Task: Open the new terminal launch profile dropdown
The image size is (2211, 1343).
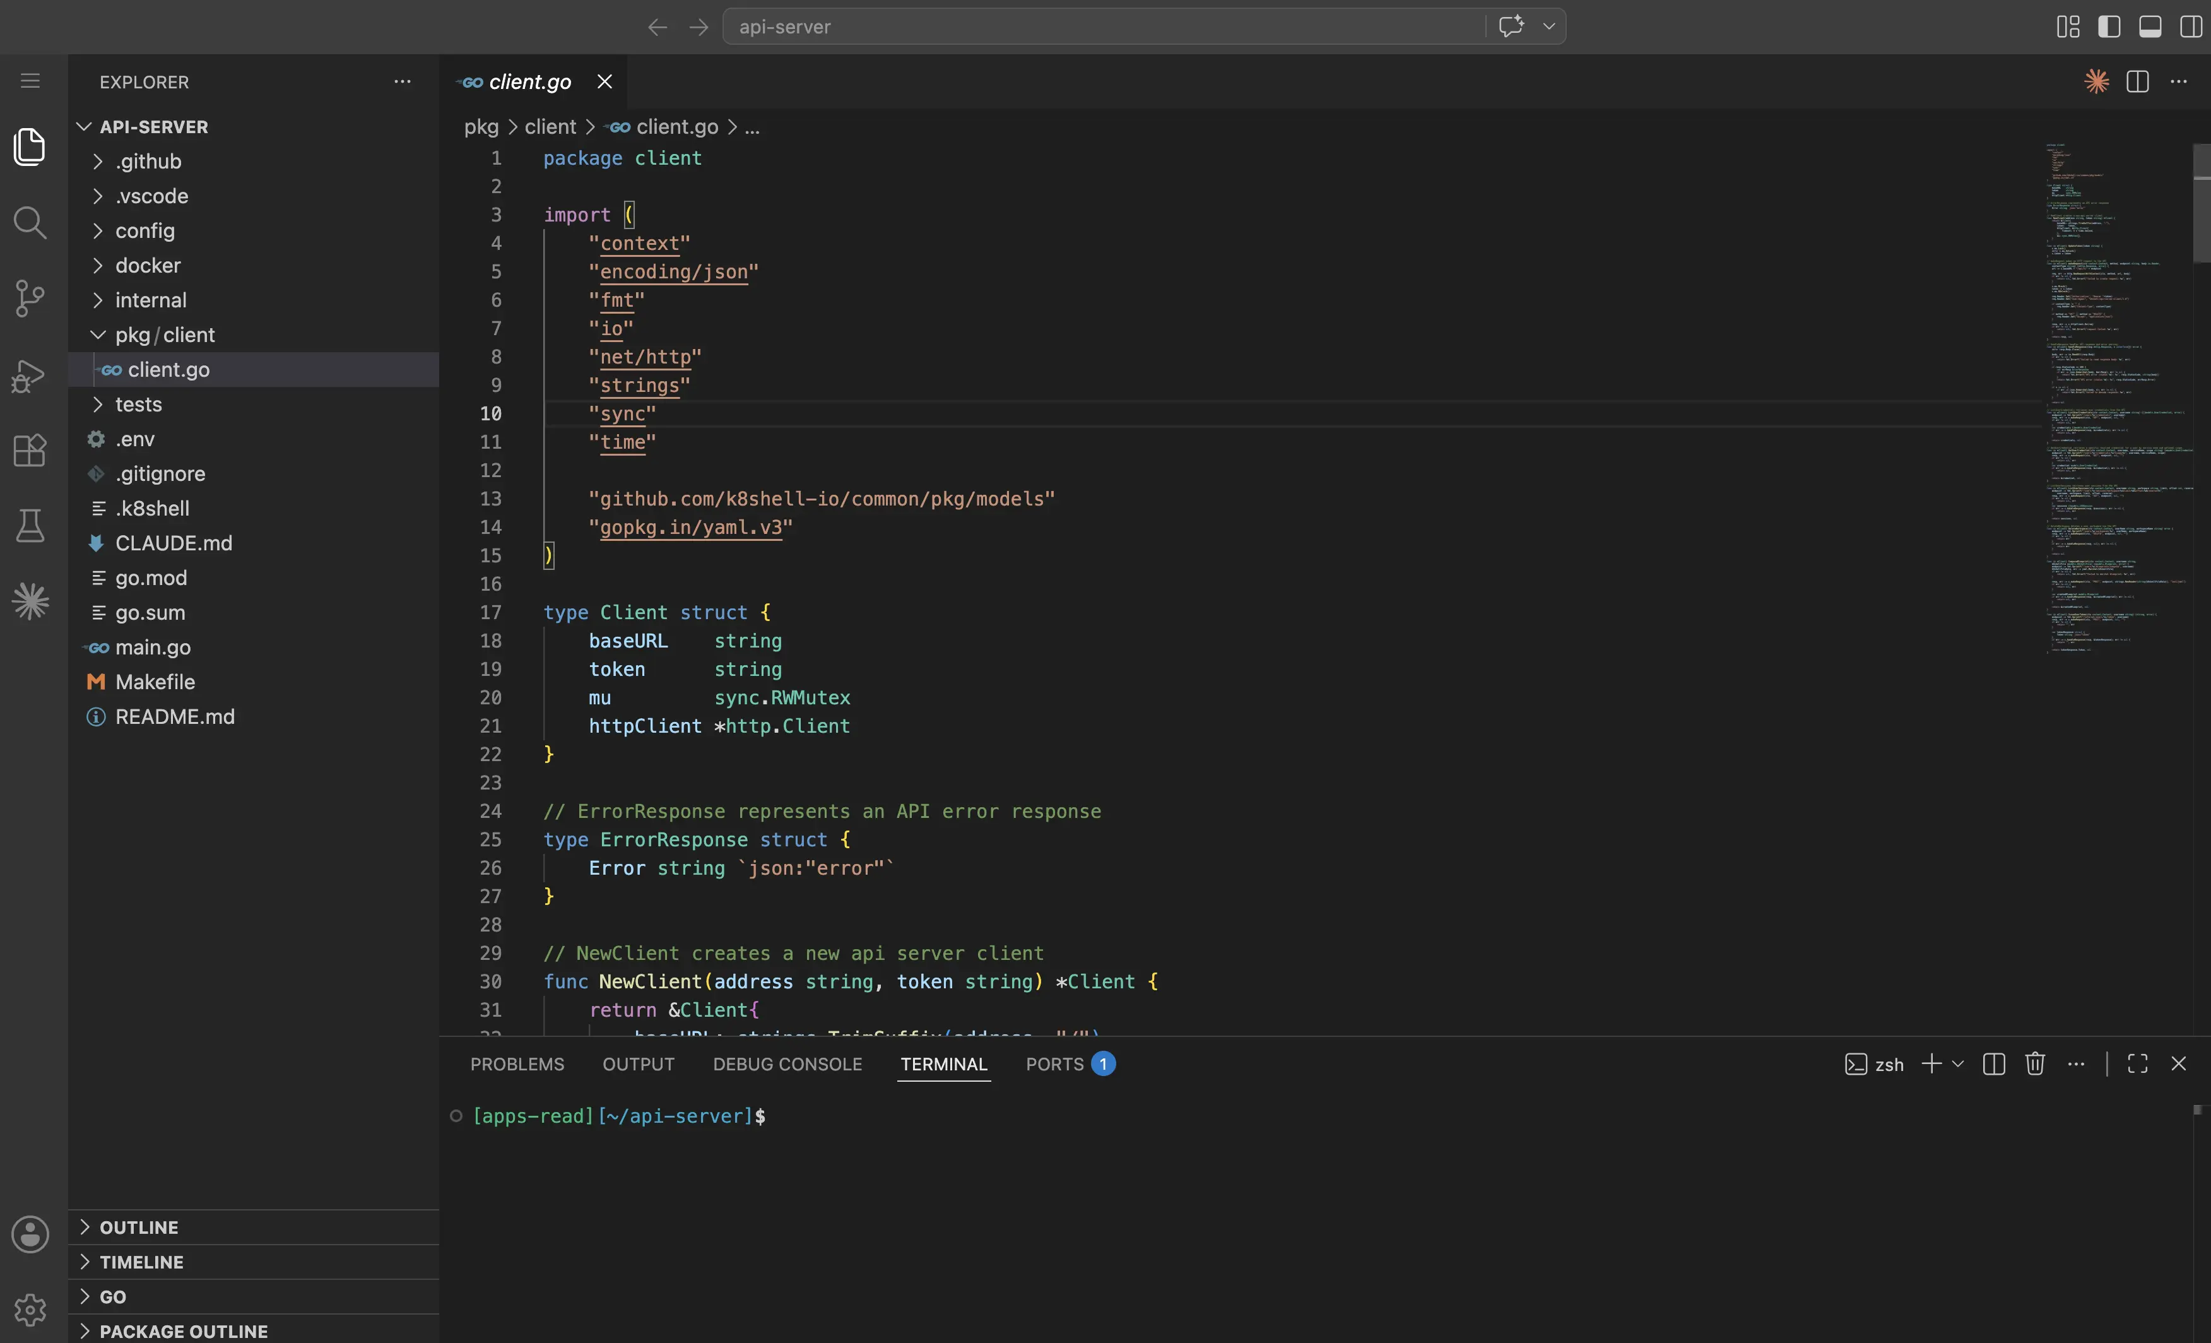Action: coord(1958,1064)
